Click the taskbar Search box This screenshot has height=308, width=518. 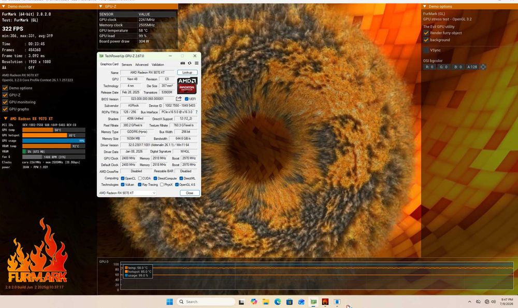point(206,301)
